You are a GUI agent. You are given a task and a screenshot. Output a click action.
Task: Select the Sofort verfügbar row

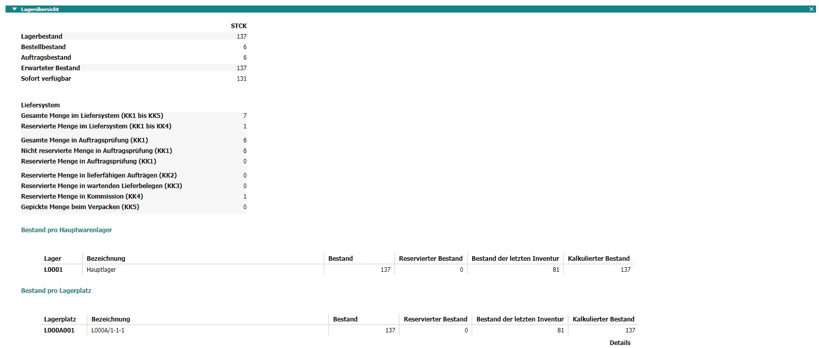tap(46, 79)
